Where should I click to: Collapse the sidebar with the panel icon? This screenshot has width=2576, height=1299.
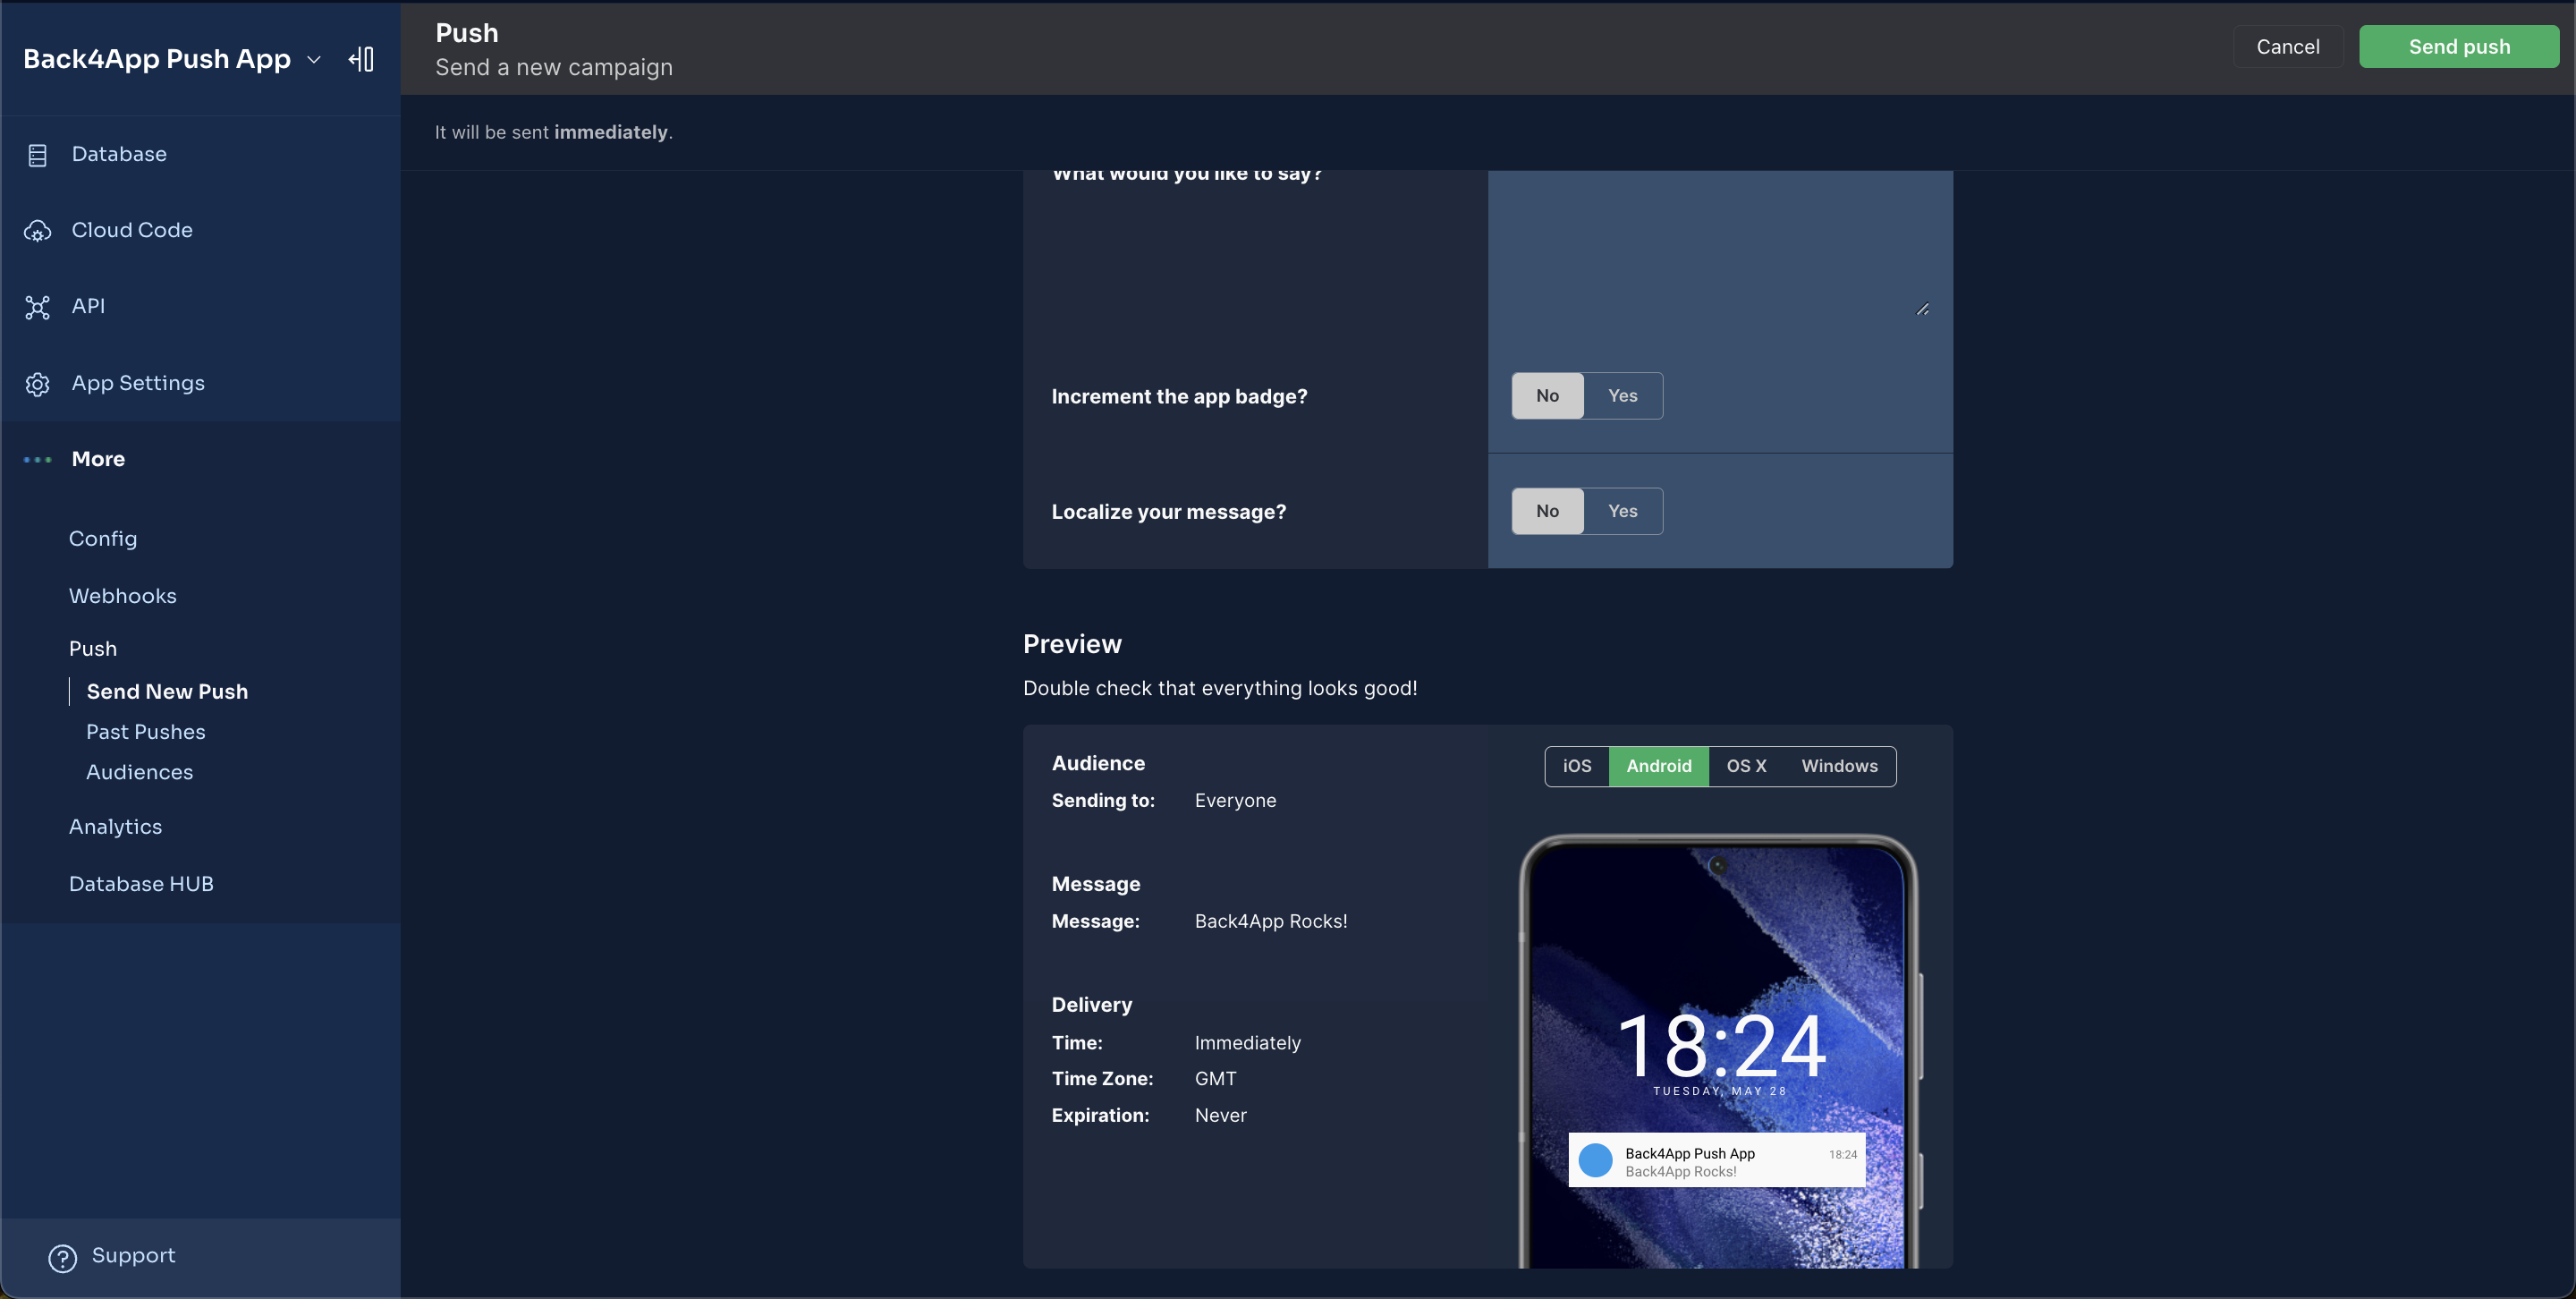pyautogui.click(x=361, y=59)
